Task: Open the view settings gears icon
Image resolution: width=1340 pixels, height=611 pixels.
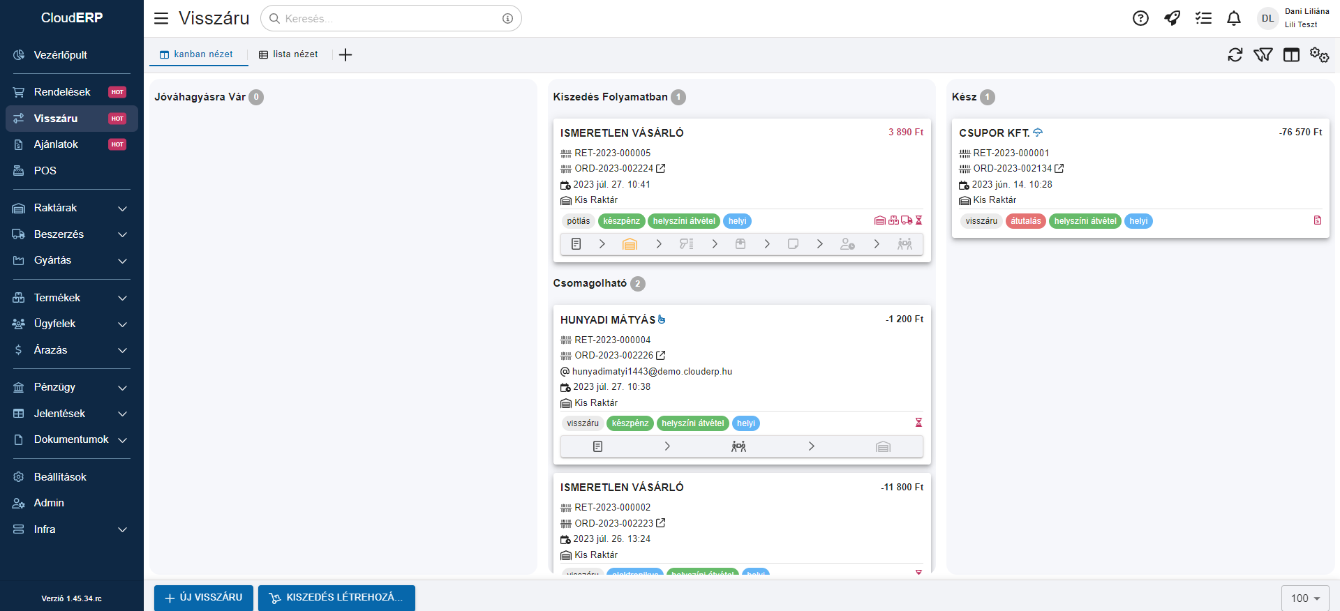Action: (1319, 54)
